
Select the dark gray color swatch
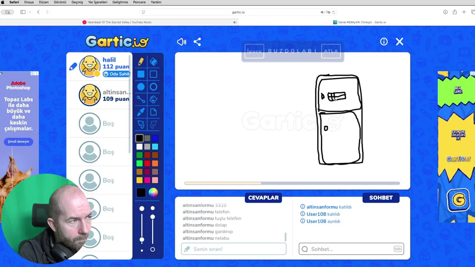[147, 138]
